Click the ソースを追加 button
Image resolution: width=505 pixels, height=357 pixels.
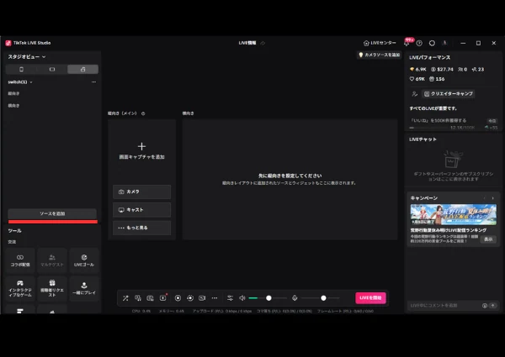coord(52,213)
